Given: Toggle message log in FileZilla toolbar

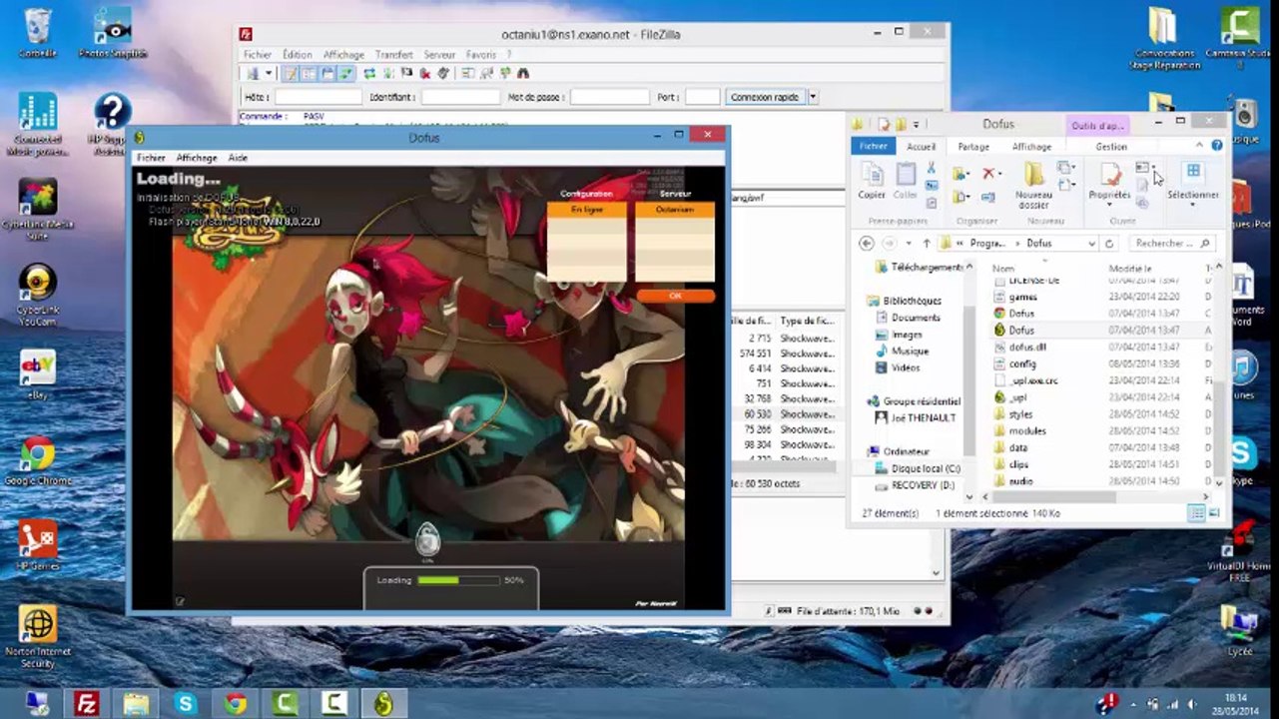Looking at the screenshot, I should pos(290,73).
